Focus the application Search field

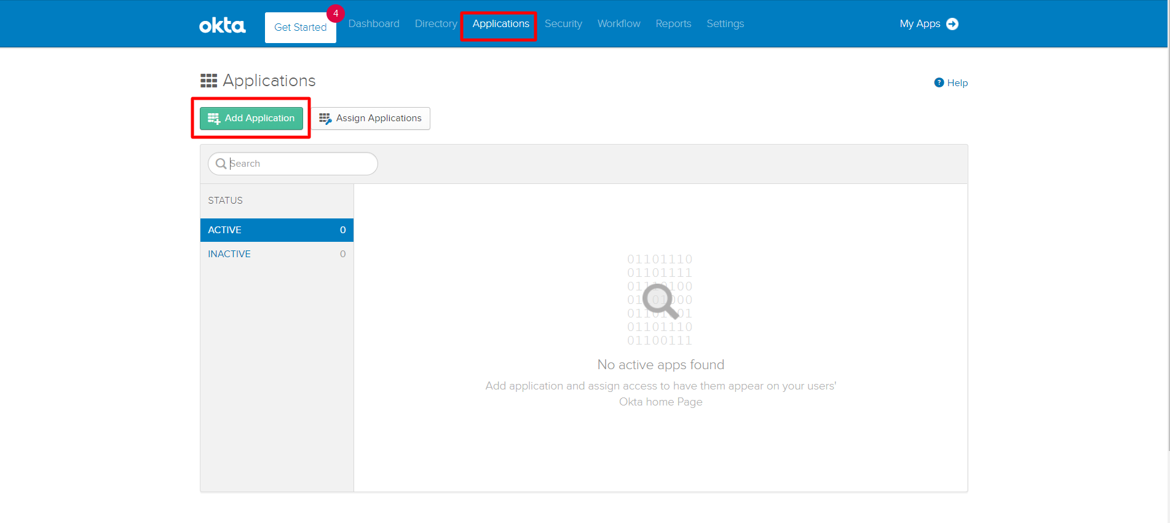coord(293,164)
